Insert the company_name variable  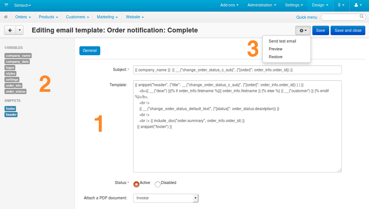pos(18,56)
